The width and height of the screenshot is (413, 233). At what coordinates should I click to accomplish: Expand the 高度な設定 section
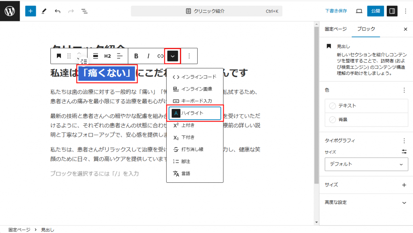pyautogui.click(x=404, y=202)
